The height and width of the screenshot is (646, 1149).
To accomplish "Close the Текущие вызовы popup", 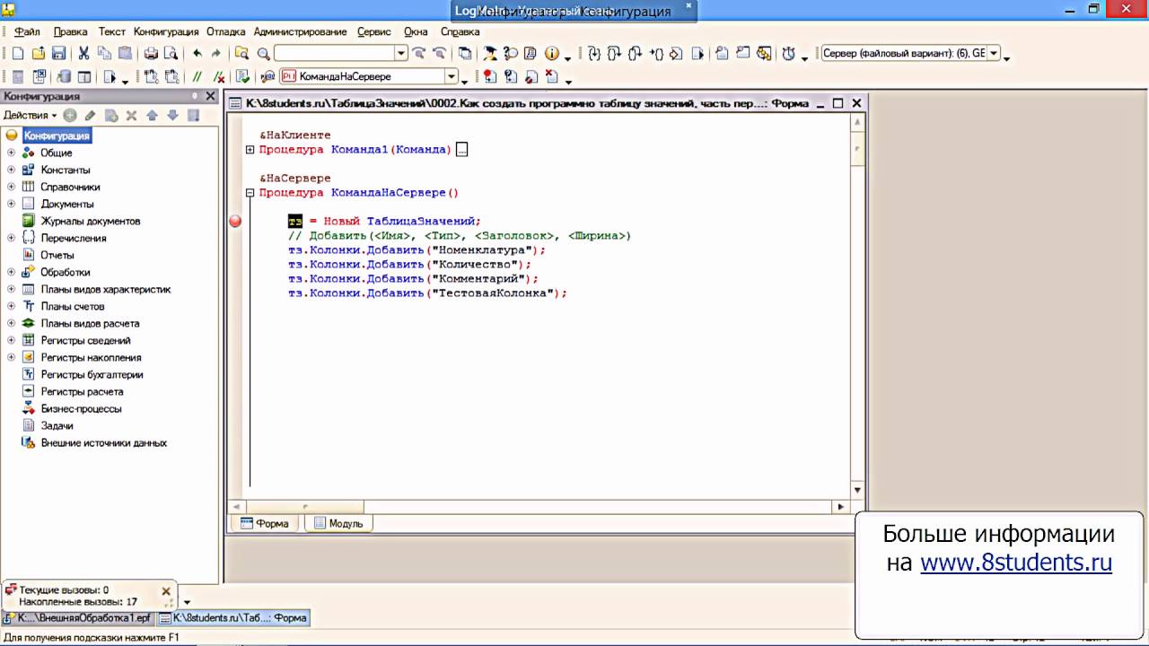I will point(166,591).
